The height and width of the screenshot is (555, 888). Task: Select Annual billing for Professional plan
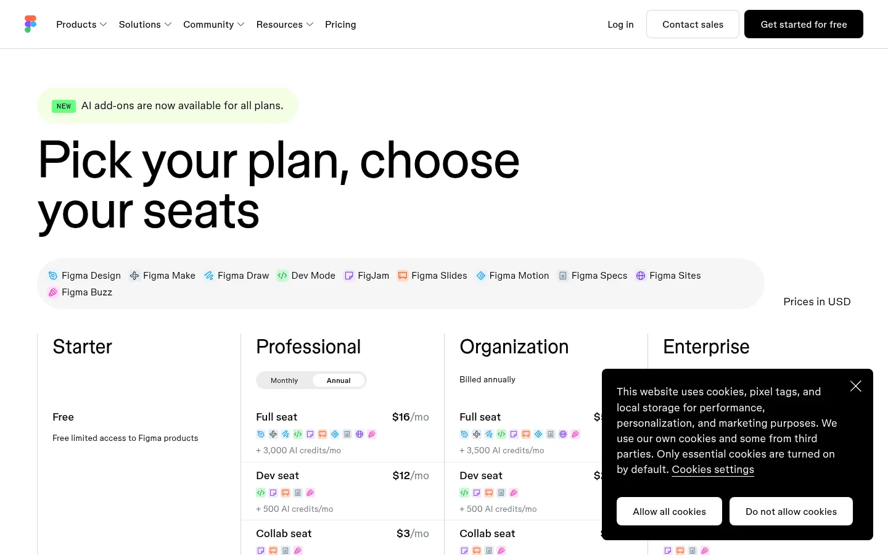tap(339, 380)
